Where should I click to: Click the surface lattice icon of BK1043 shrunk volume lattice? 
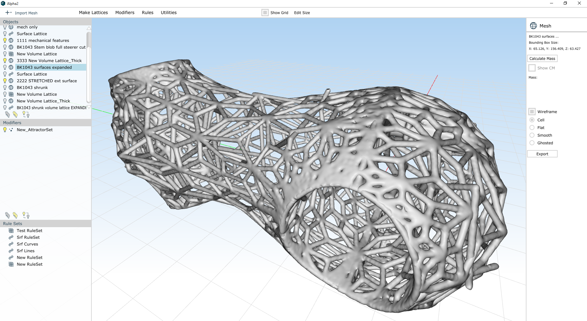[x=11, y=108]
